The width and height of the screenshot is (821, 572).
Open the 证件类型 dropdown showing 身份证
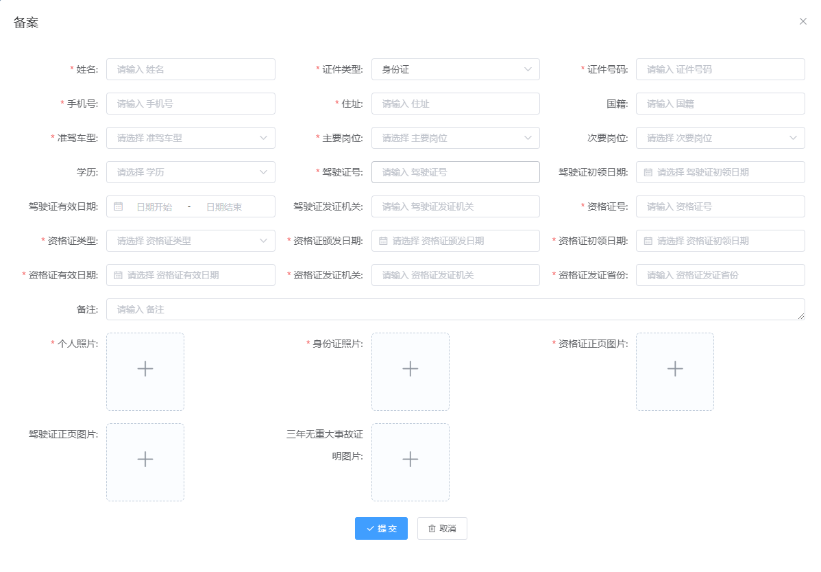(455, 69)
